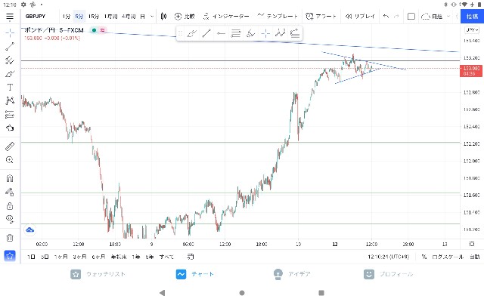This screenshot has width=484, height=302.
Task: Toggle percent % scale
Action: click(x=424, y=257)
